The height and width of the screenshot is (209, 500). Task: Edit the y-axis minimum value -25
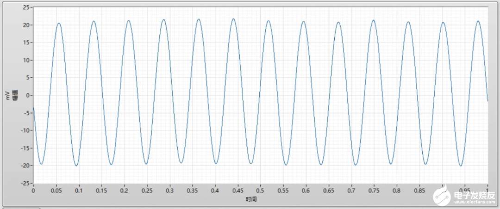coord(25,183)
